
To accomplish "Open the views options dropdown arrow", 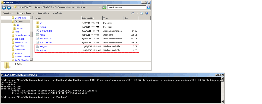I will point(137,13).
